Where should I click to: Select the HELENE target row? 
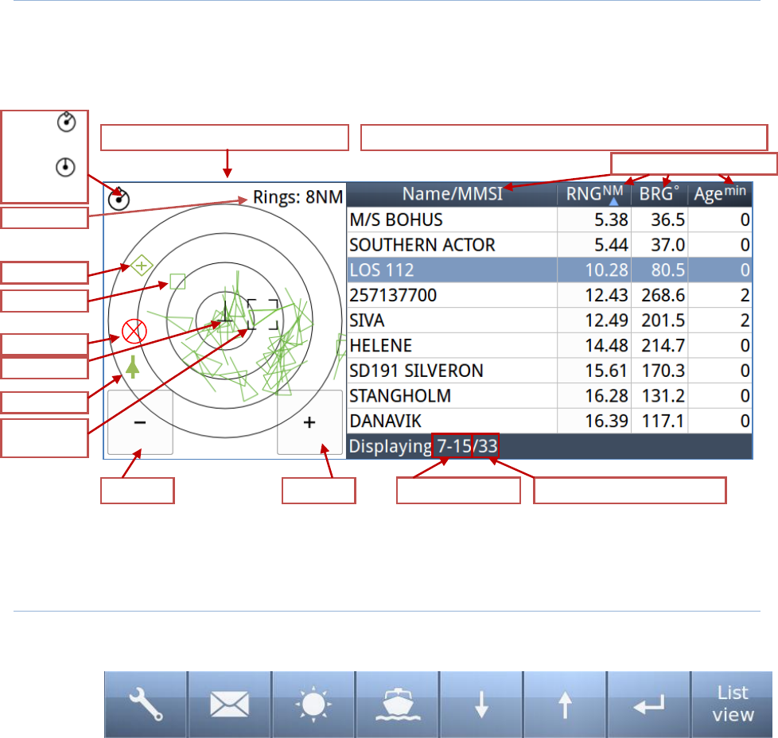pos(549,346)
